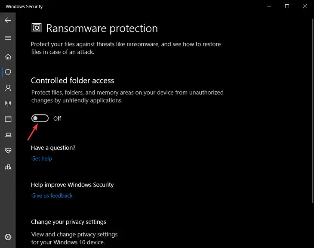Open Device security laptop icon
The width and height of the screenshot is (314, 248).
[x=8, y=135]
